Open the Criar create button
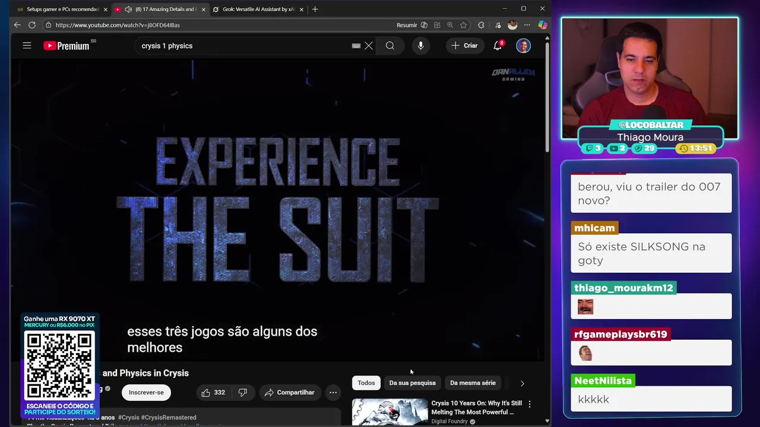The image size is (760, 427). (x=464, y=46)
